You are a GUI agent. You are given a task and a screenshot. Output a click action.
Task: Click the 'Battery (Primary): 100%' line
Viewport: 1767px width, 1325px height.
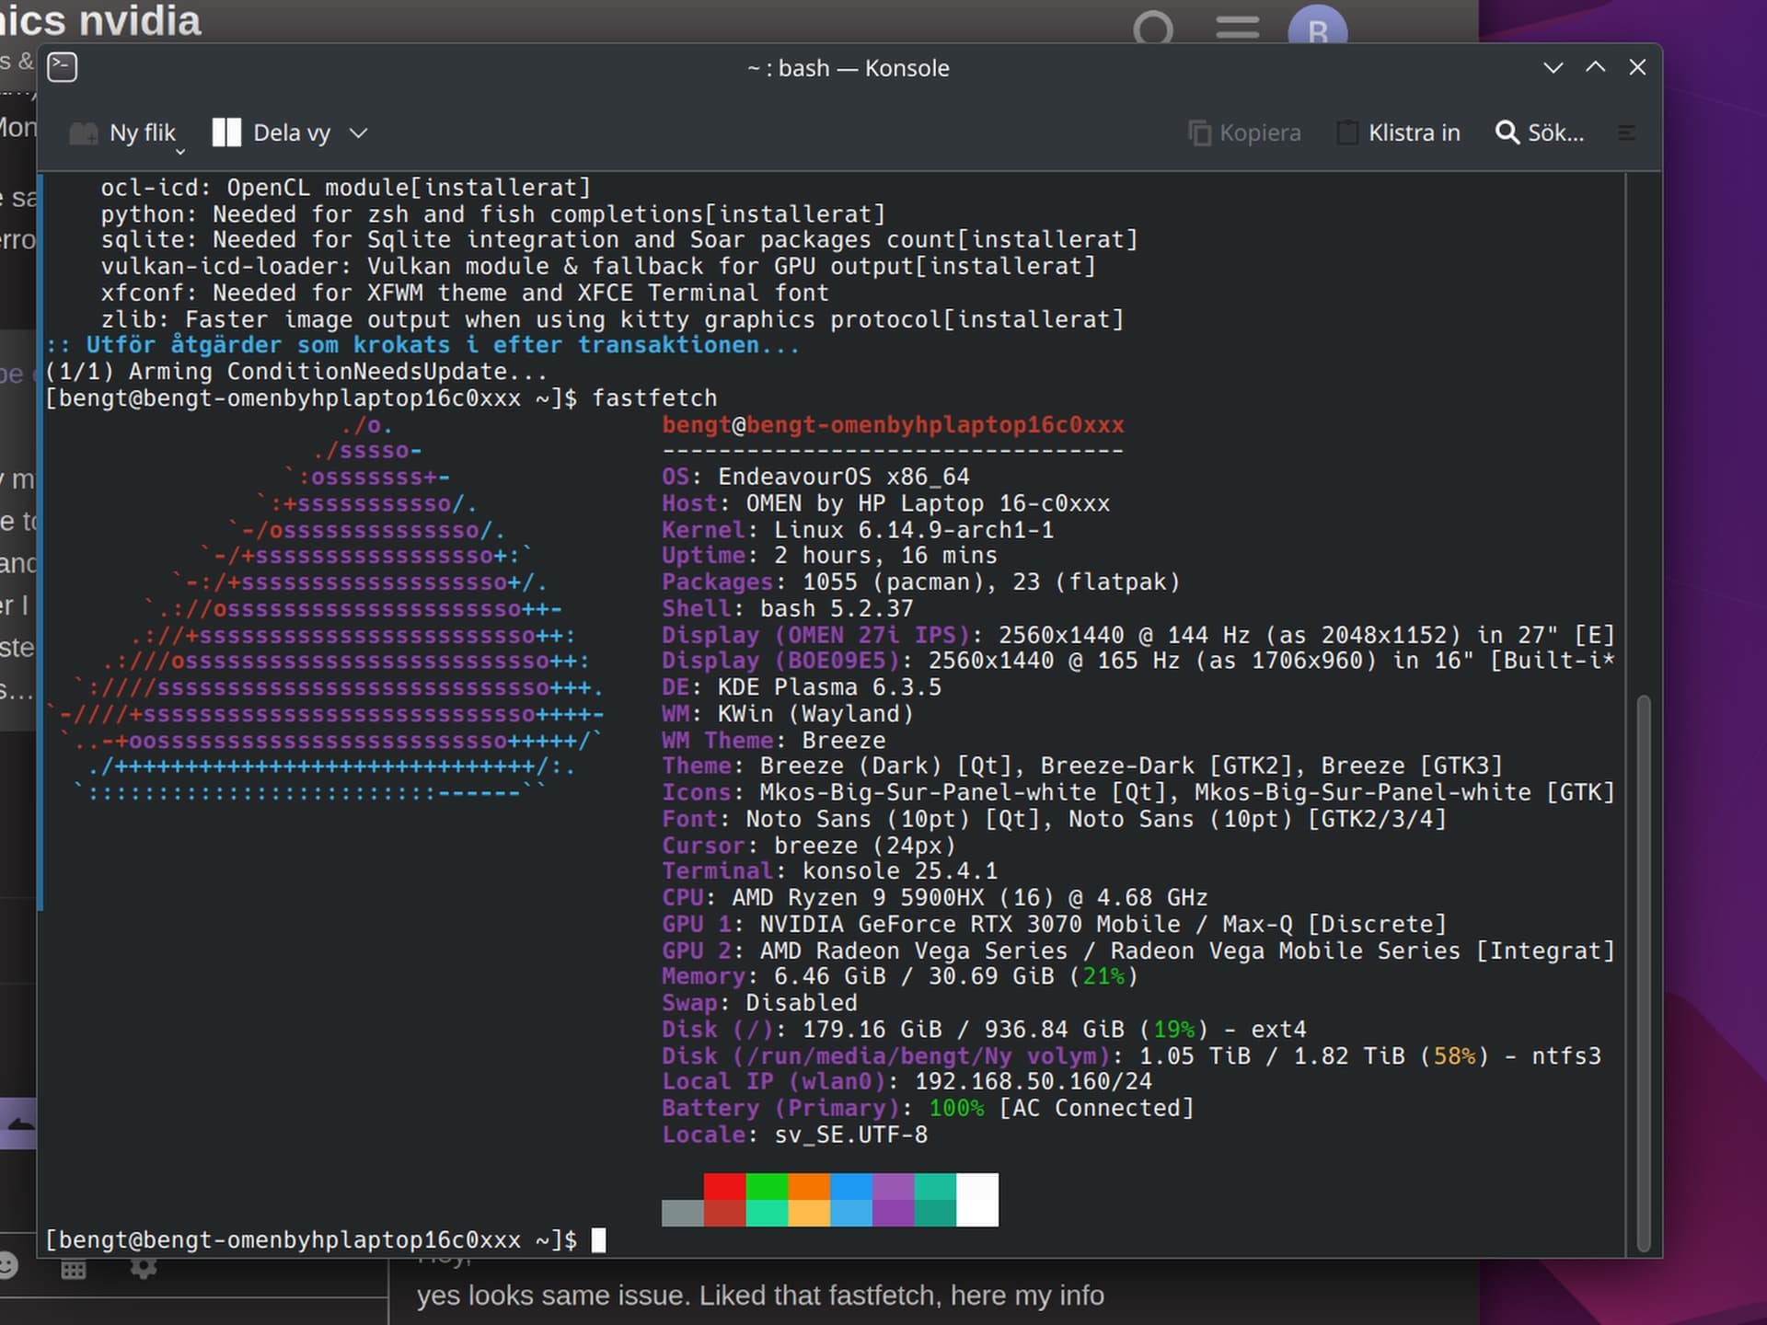928,1108
